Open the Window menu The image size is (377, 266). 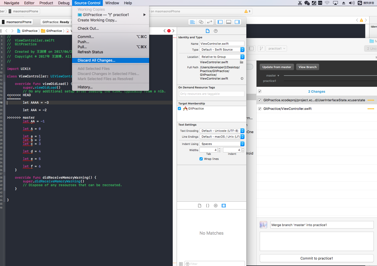[x=112, y=3]
